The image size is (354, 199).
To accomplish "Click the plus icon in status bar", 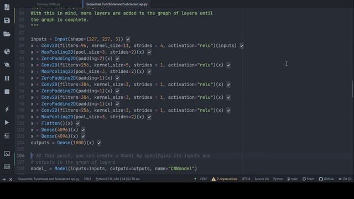I will point(4,179).
